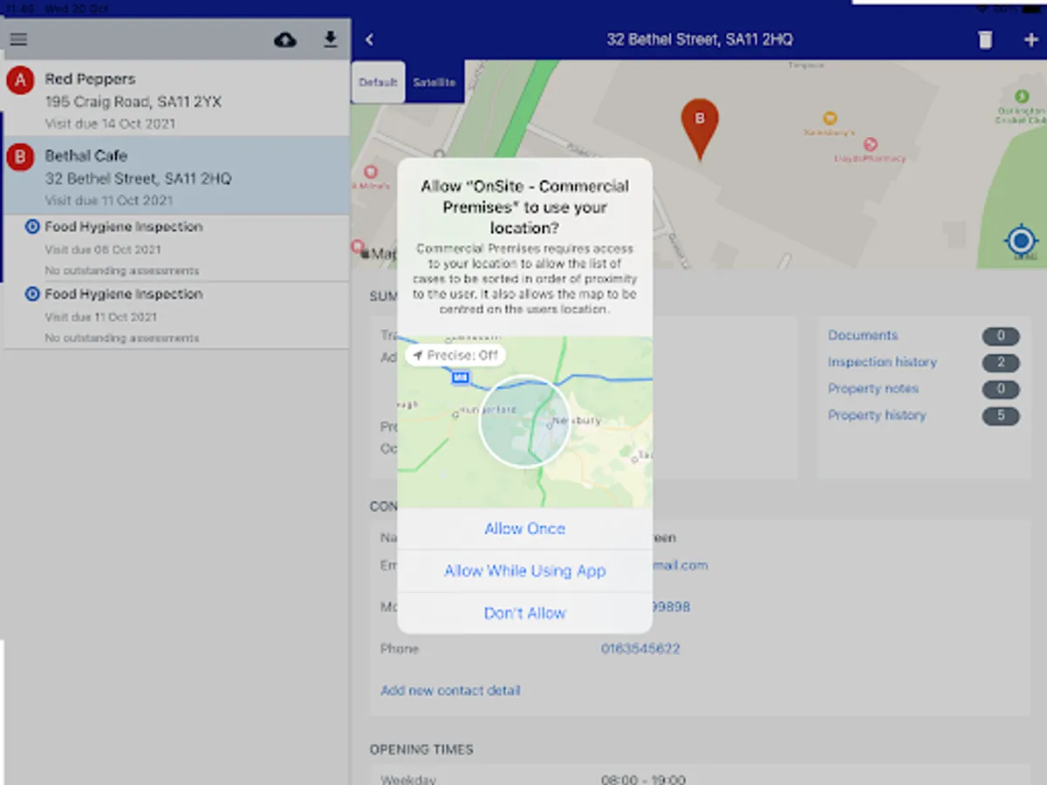Screen dimensions: 1047x785
Task: Go back using the left chevron
Action: (x=369, y=39)
